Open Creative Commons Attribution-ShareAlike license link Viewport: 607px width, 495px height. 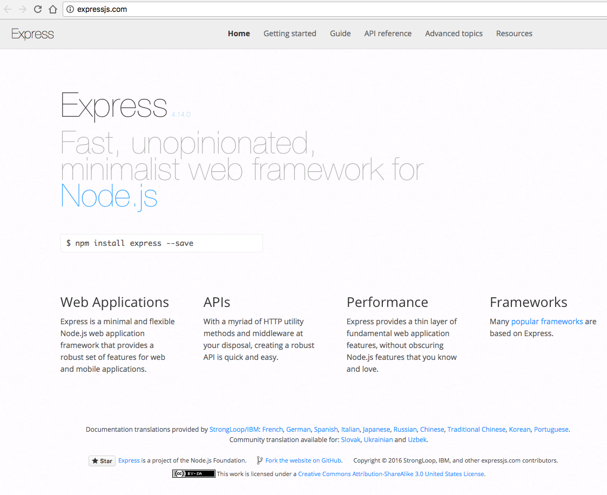[391, 474]
